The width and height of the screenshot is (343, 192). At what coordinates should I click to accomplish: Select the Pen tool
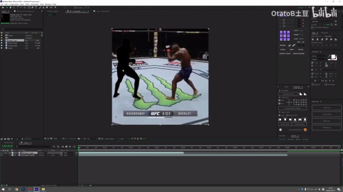pos(32,7)
